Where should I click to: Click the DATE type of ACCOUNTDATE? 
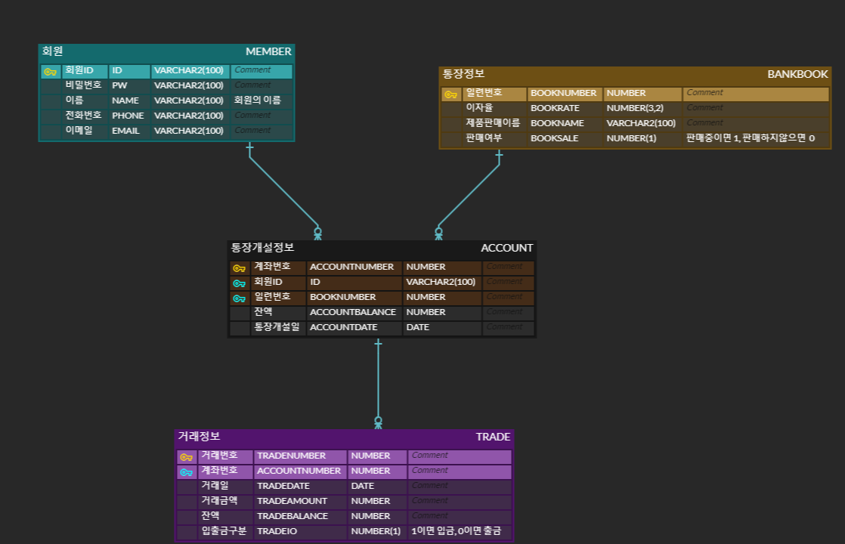(x=418, y=327)
